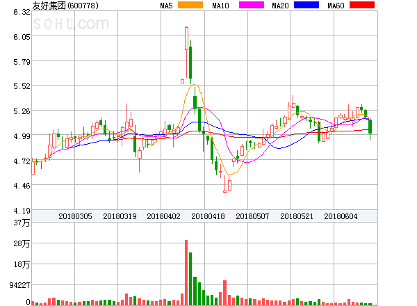Screen dimensions: 417x306
Task: Click the 18万 volume axis label
Action: (22, 264)
